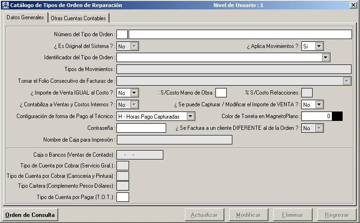Open Configuración de forma de Pago al Técnico dropdown
360x223 pixels.
click(x=191, y=116)
